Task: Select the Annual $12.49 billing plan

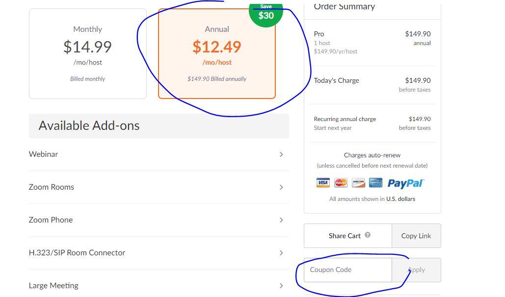Action: pyautogui.click(x=216, y=53)
